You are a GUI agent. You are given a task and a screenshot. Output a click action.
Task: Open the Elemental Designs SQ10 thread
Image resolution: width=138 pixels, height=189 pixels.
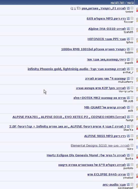(x=100, y=146)
